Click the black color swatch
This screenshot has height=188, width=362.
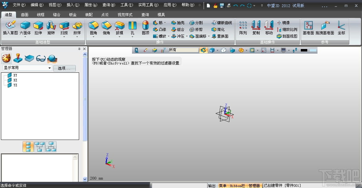(304, 50)
